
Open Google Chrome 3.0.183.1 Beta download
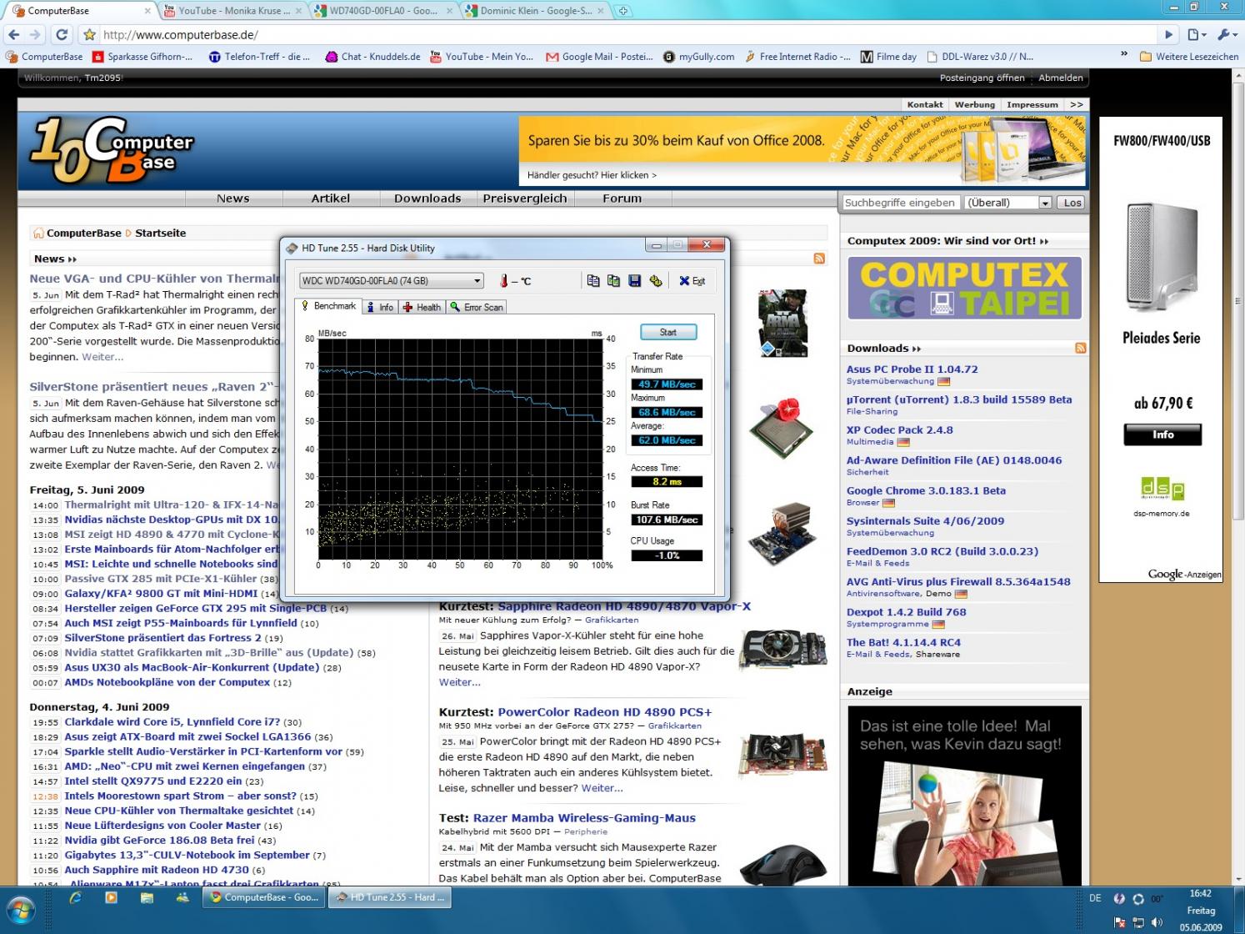[926, 491]
